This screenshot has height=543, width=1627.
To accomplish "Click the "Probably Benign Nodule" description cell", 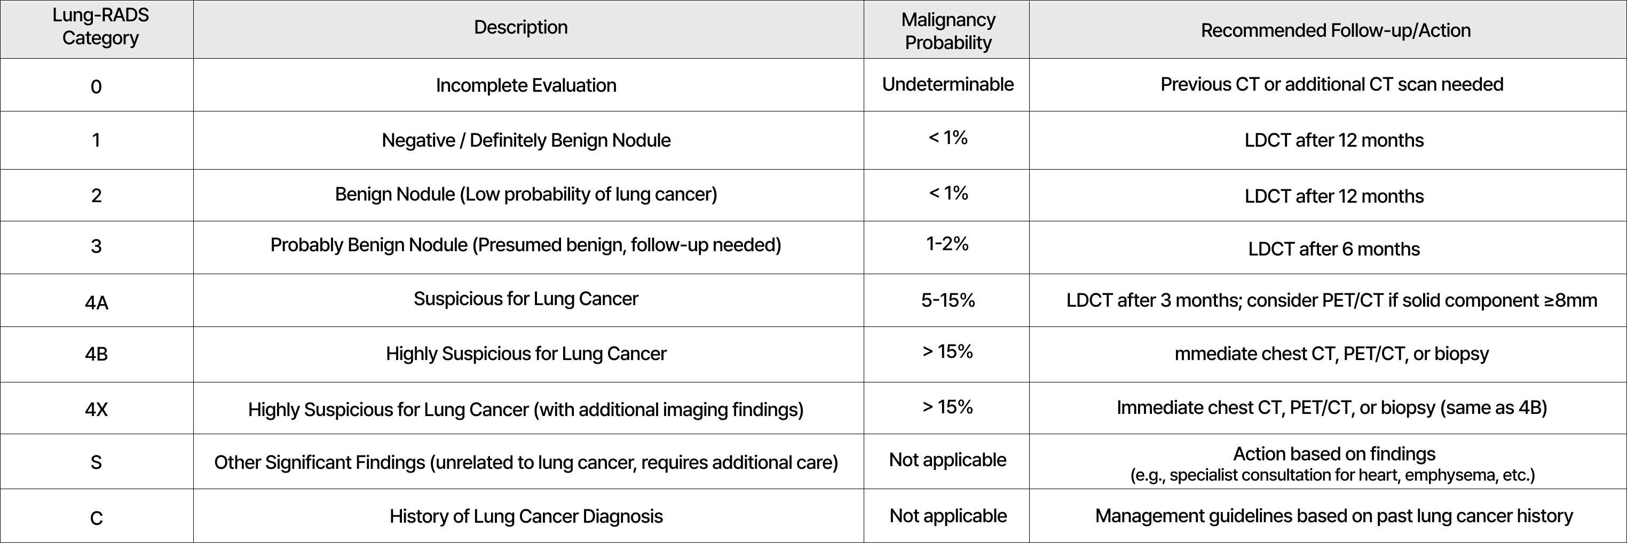I will coord(525,245).
